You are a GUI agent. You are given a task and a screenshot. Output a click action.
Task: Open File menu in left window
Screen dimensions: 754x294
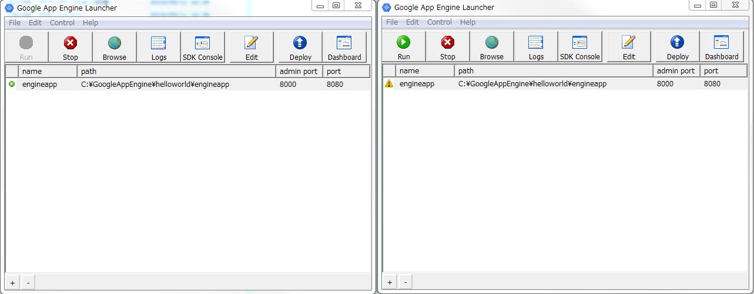[15, 23]
